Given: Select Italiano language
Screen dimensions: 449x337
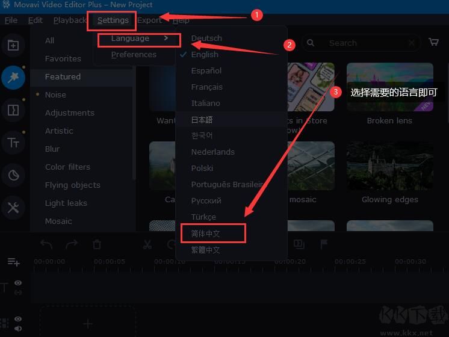Looking at the screenshot, I should [206, 103].
